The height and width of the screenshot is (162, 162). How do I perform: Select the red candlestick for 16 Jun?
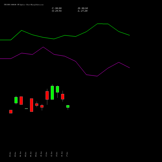tap(63, 97)
